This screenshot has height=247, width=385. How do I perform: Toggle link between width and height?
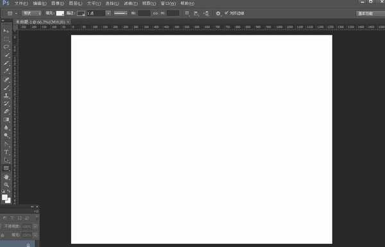click(x=156, y=13)
